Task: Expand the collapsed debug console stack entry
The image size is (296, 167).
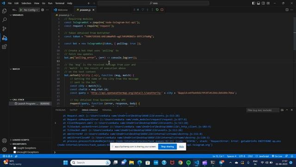Action: pos(55,123)
